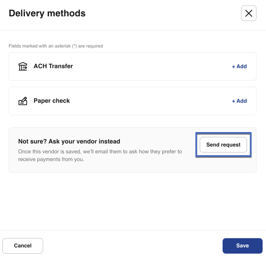
Task: Save the delivery methods
Action: pos(242,246)
